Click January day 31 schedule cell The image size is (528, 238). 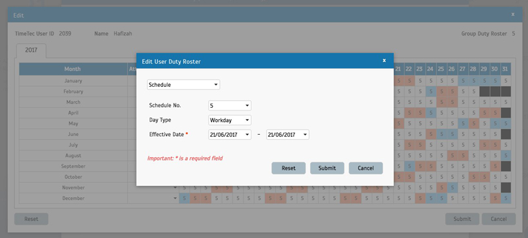506,81
